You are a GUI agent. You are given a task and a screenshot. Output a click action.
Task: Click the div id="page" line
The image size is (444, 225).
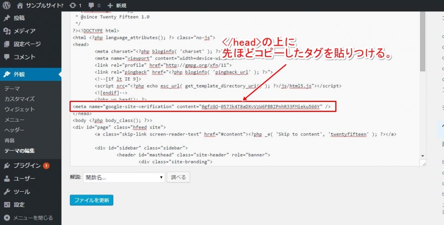119,127
